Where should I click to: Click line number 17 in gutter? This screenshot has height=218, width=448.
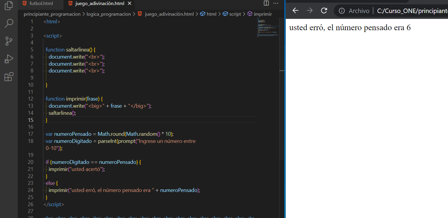click(x=31, y=134)
